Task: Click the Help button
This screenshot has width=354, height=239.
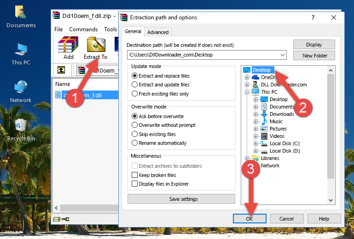Action: tap(324, 219)
